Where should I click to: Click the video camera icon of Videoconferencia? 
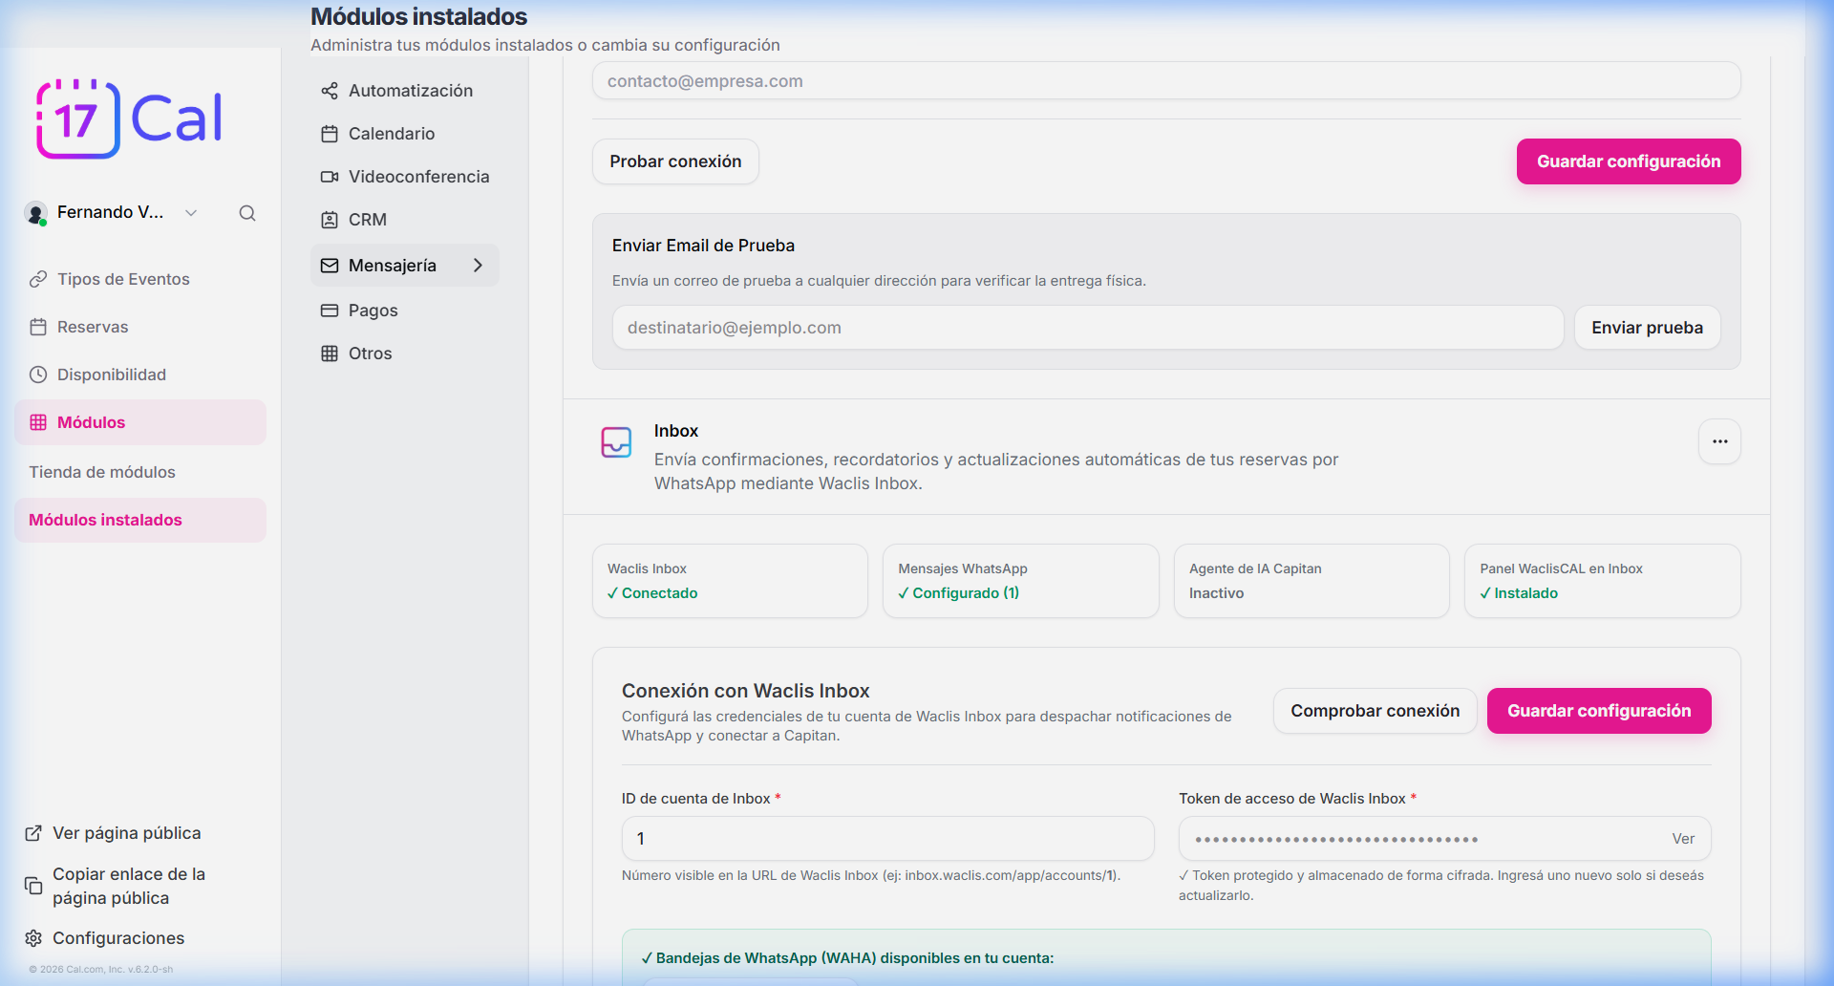tap(330, 177)
